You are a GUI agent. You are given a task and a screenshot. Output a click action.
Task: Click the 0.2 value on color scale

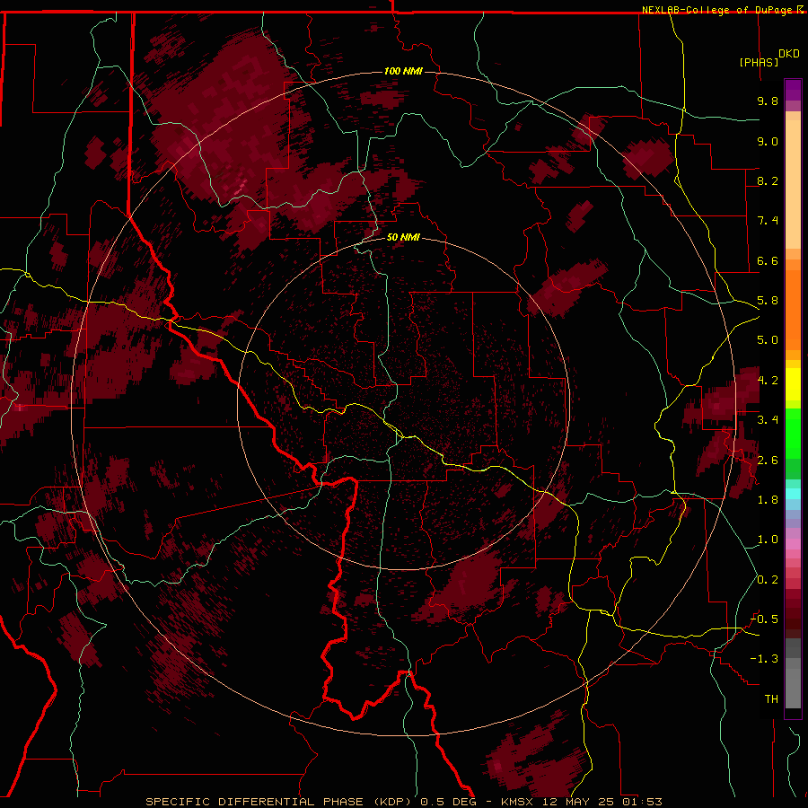pos(768,580)
